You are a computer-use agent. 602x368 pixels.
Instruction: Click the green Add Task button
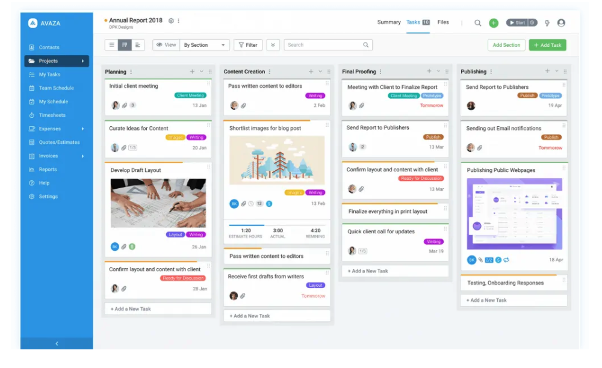point(547,45)
